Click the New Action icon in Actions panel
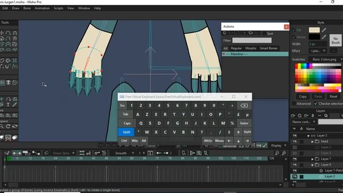343x193 pixels. click(x=225, y=33)
